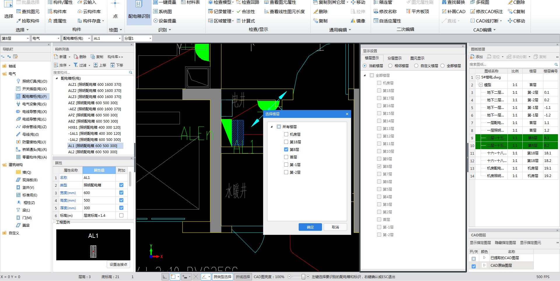
Task: Click 折线选择 button in status bar
Action: click(x=243, y=277)
